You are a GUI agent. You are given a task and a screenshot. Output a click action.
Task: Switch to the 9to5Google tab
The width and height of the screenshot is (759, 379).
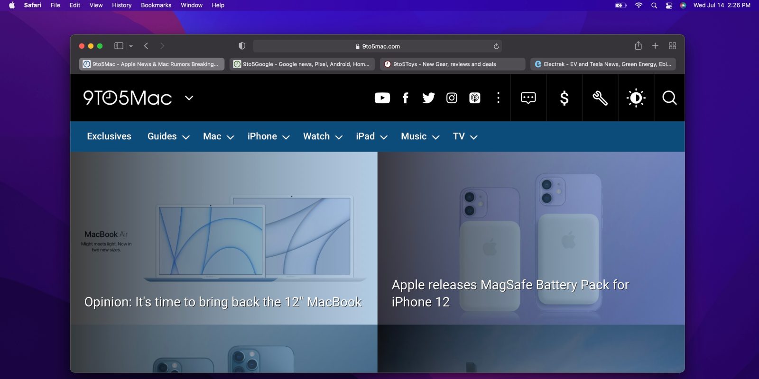[302, 64]
